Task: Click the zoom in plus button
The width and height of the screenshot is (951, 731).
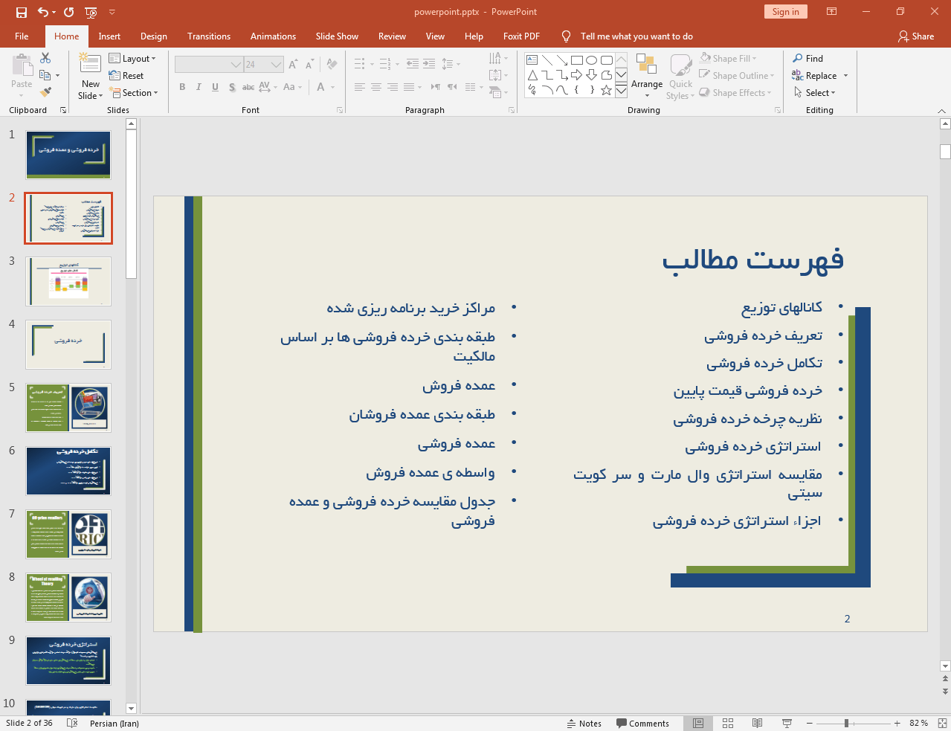Action: [897, 723]
